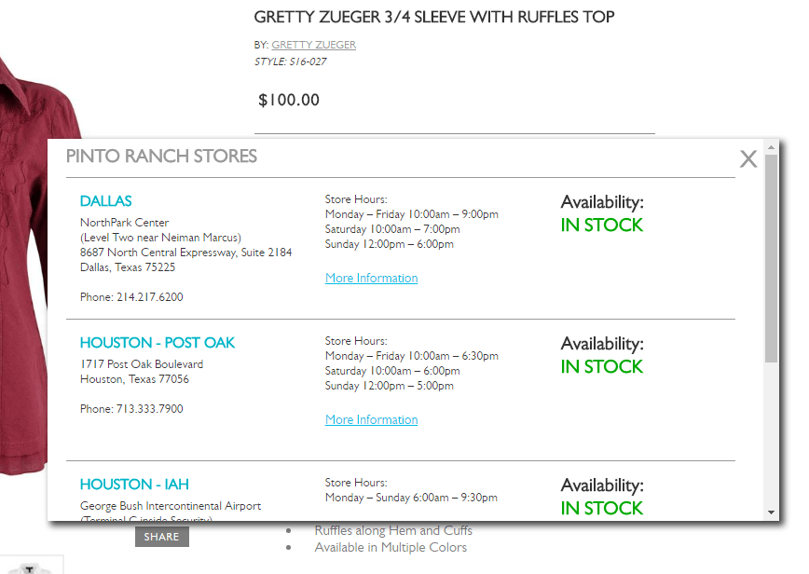809x574 pixels.
Task: Click the $100.00 price text
Action: coord(289,100)
